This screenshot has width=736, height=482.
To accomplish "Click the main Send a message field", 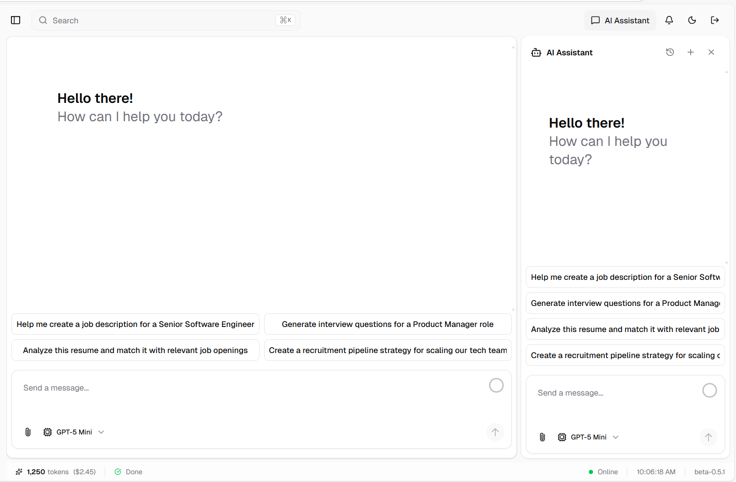I will click(x=247, y=388).
